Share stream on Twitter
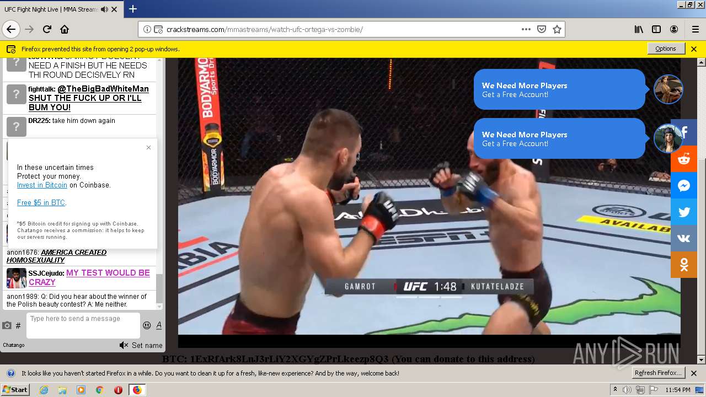This screenshot has height=397, width=706. pos(684,212)
